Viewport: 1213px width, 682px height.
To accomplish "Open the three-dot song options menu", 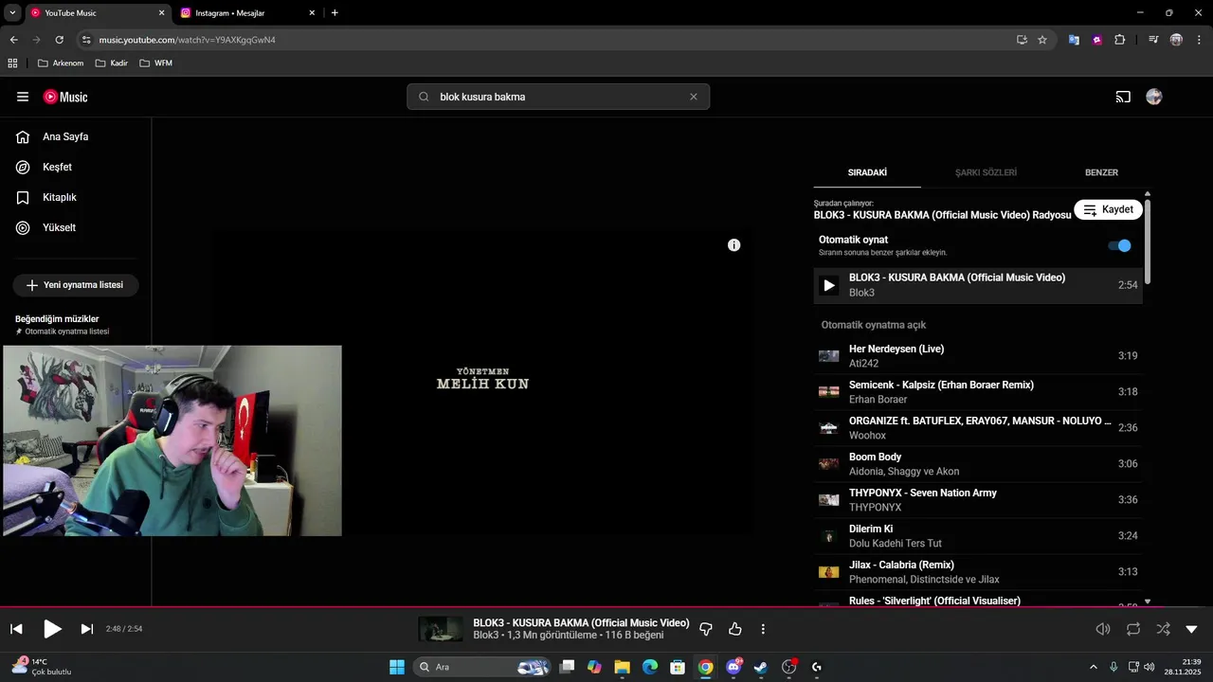I will [x=763, y=629].
